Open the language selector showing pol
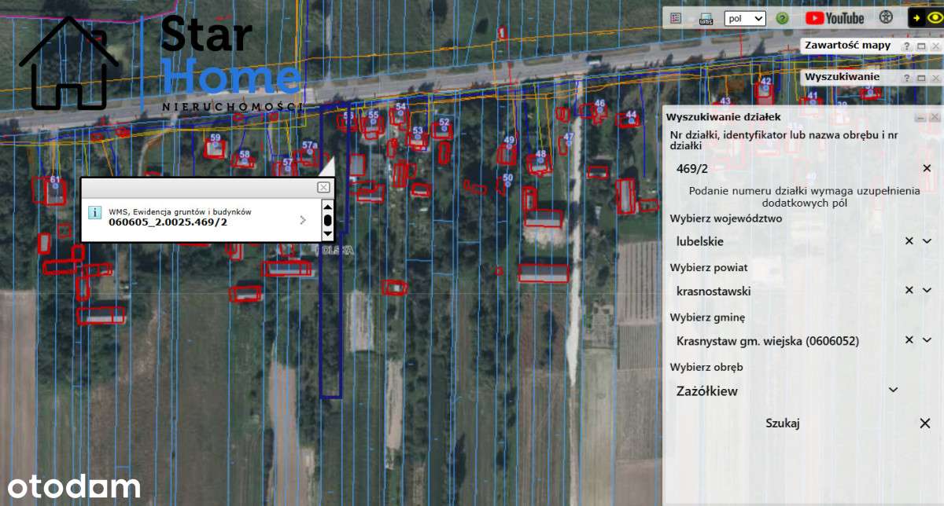Screen dimensions: 944x506 coord(744,18)
